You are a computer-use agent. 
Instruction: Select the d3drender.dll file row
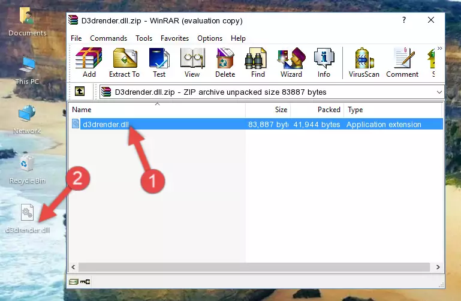click(x=257, y=124)
